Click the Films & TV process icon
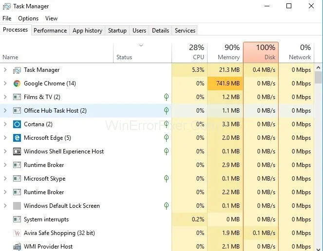Viewport: 323px width, 251px height. (17, 97)
